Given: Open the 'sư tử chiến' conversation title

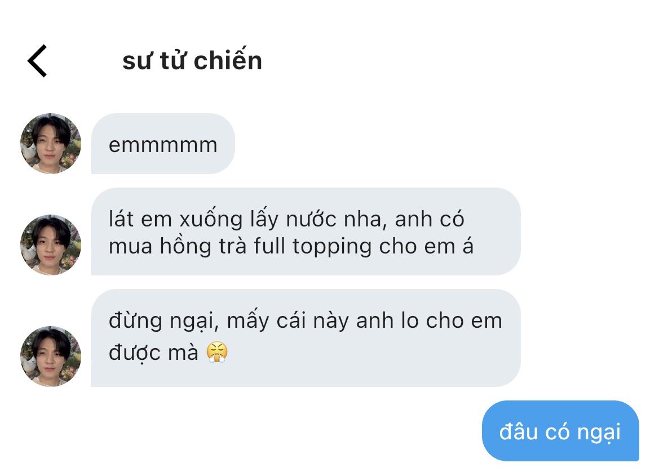Looking at the screenshot, I should (192, 60).
